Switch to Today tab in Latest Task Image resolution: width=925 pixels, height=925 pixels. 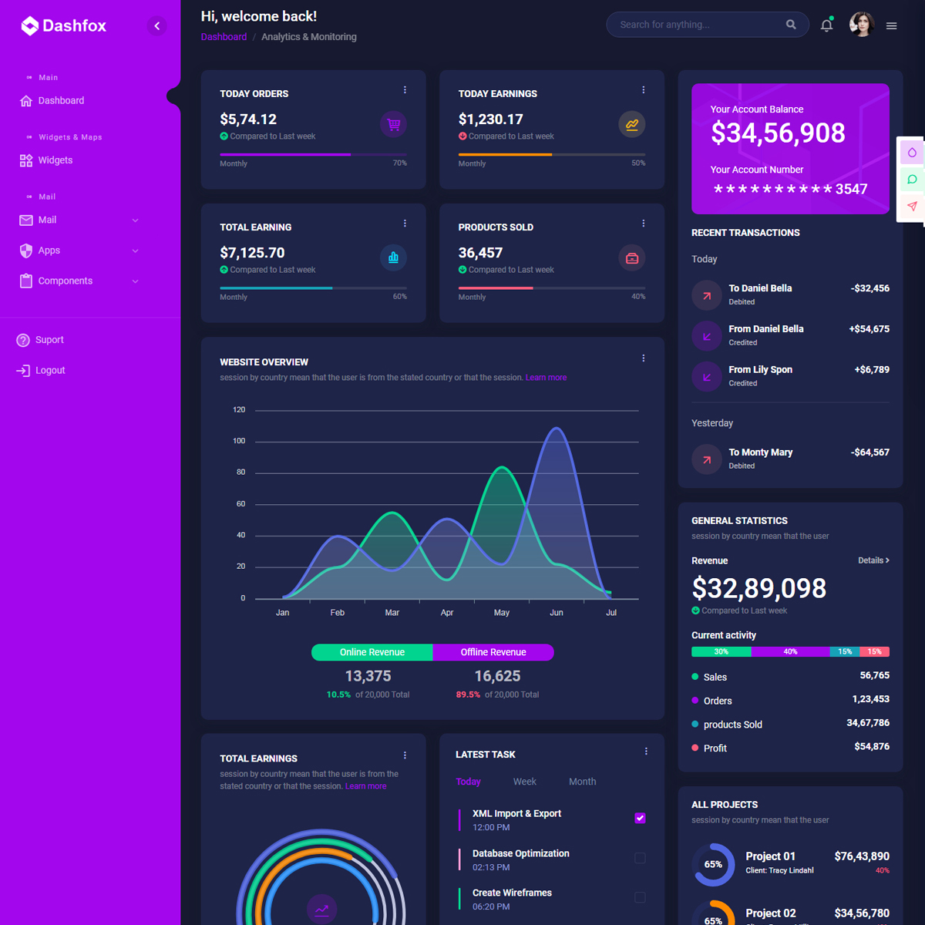468,782
